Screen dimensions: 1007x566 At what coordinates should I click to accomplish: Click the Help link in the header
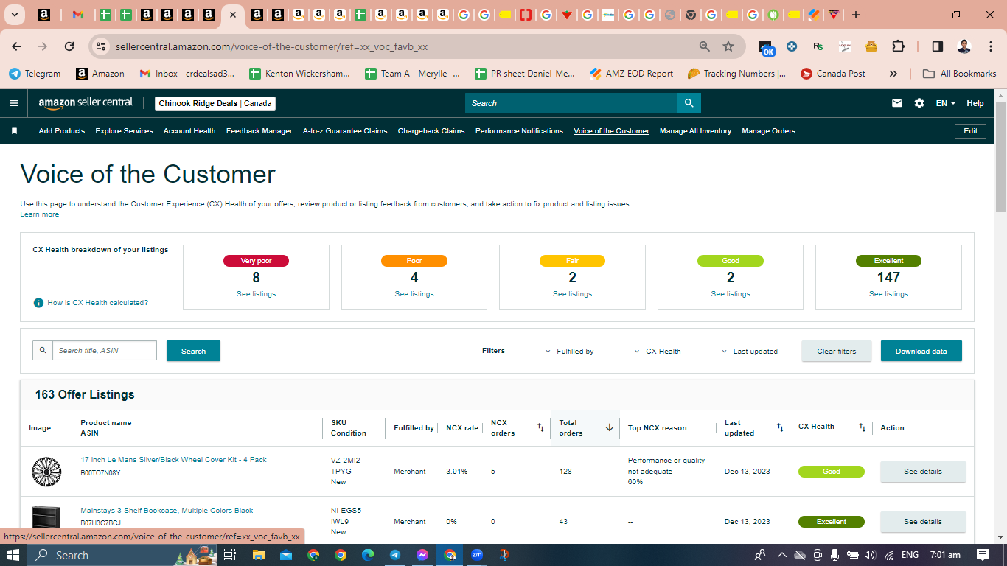pyautogui.click(x=975, y=103)
